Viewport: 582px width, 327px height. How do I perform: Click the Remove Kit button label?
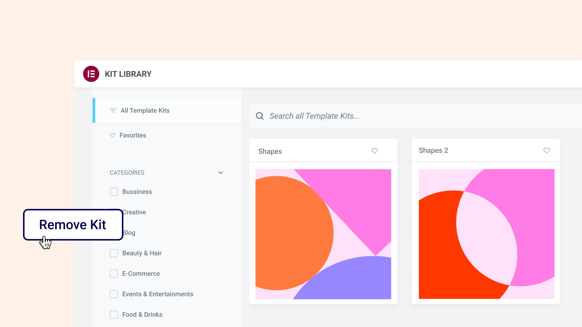72,224
